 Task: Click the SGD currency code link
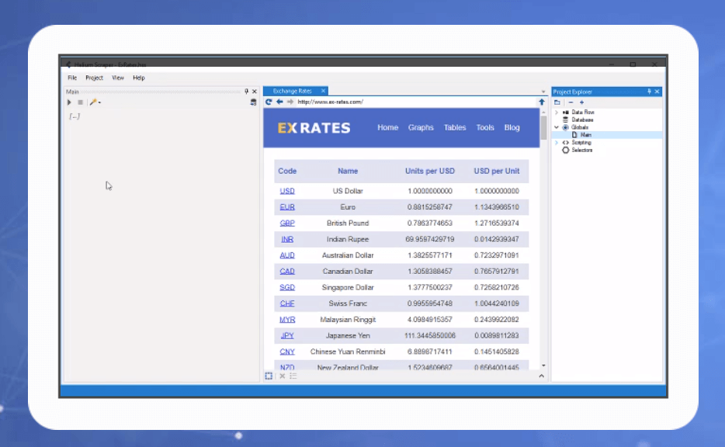coord(287,287)
